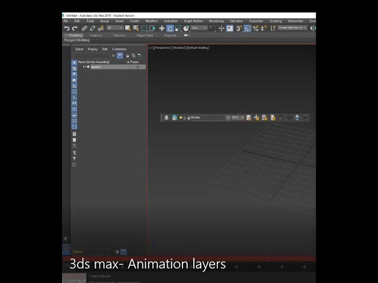
Task: Open the selection filter 'All' dropdown
Action: point(114,28)
